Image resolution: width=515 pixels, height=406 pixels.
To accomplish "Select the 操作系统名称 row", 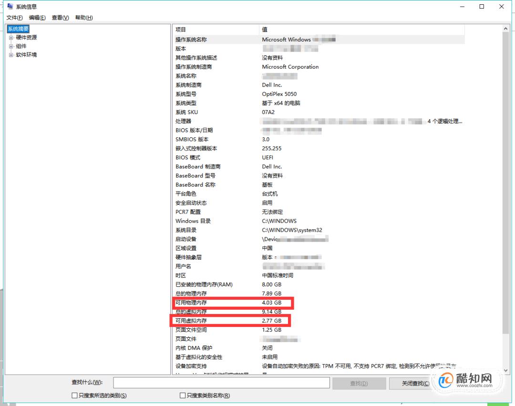I will click(x=319, y=40).
